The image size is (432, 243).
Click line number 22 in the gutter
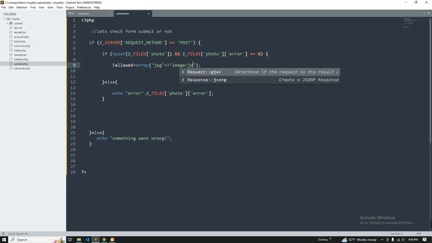pyautogui.click(x=73, y=138)
